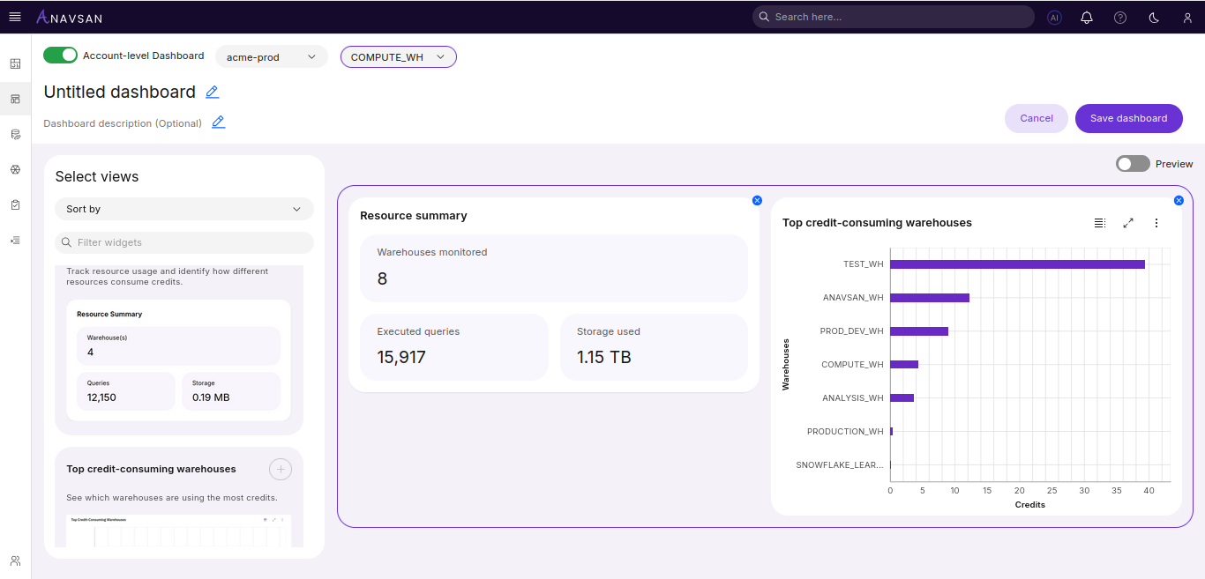Open the hamburger navigation menu
Viewport: 1205px width, 579px height.
point(15,17)
